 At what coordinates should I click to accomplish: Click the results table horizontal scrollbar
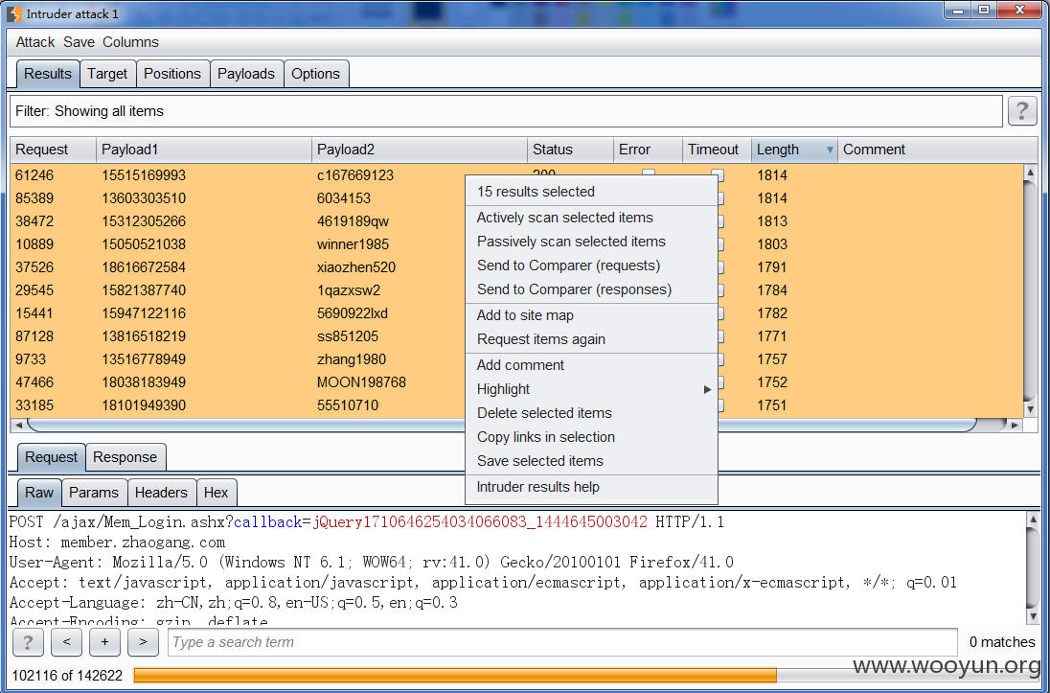(502, 425)
